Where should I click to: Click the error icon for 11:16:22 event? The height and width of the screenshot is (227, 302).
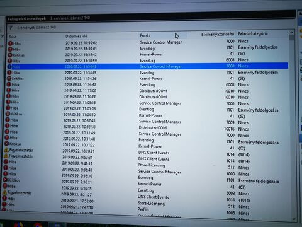9,96
